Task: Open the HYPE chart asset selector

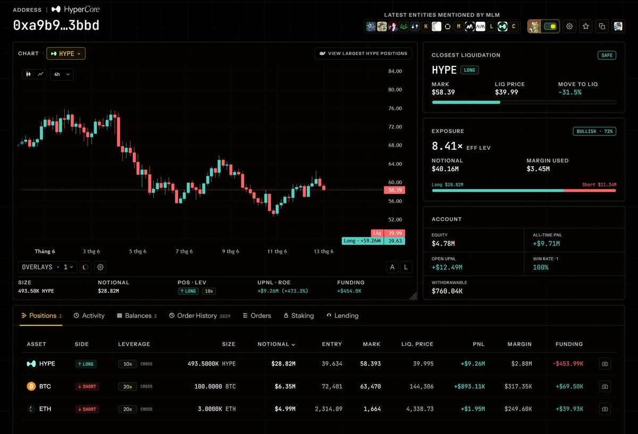Action: coord(66,53)
